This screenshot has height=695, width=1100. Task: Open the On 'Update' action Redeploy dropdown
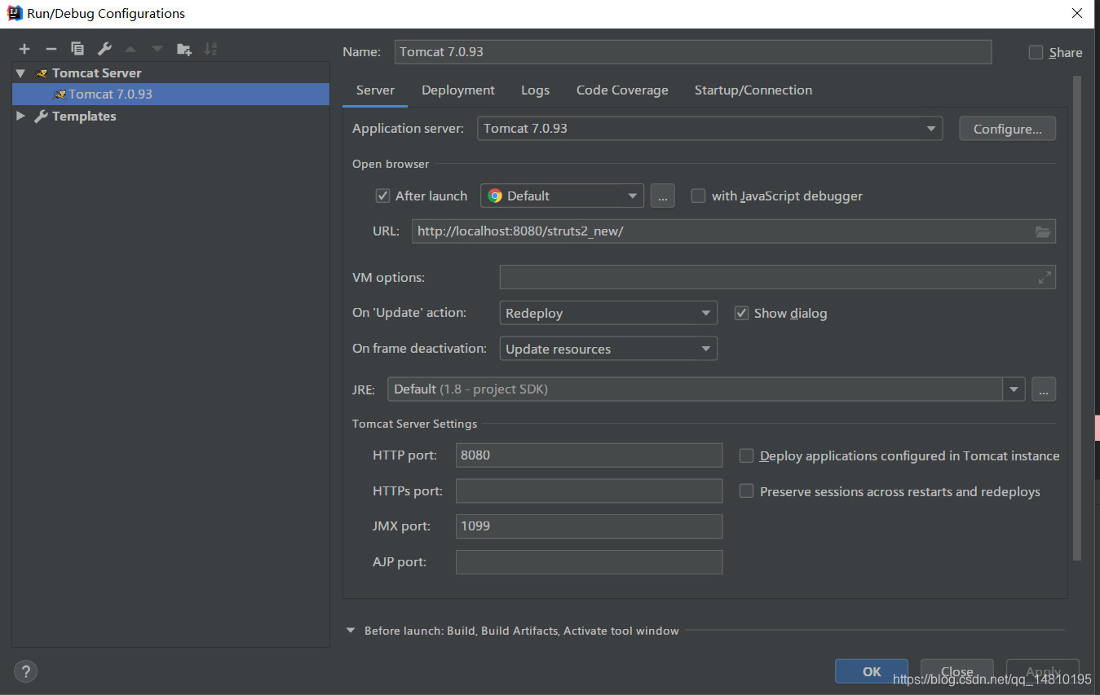coord(608,313)
